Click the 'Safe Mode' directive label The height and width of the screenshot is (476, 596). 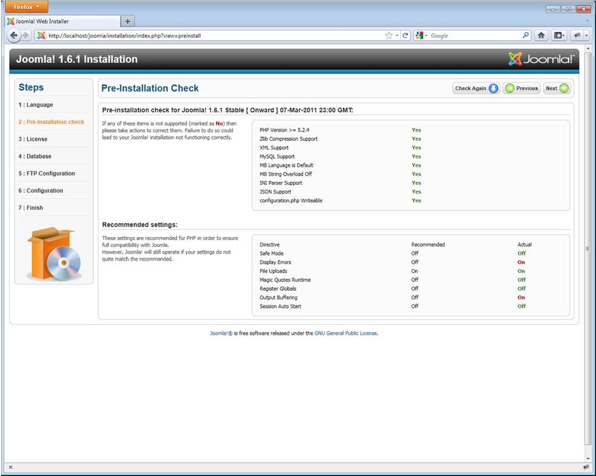coord(271,253)
